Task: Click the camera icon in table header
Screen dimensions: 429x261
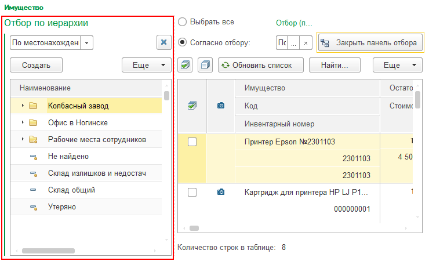Action: click(x=220, y=106)
